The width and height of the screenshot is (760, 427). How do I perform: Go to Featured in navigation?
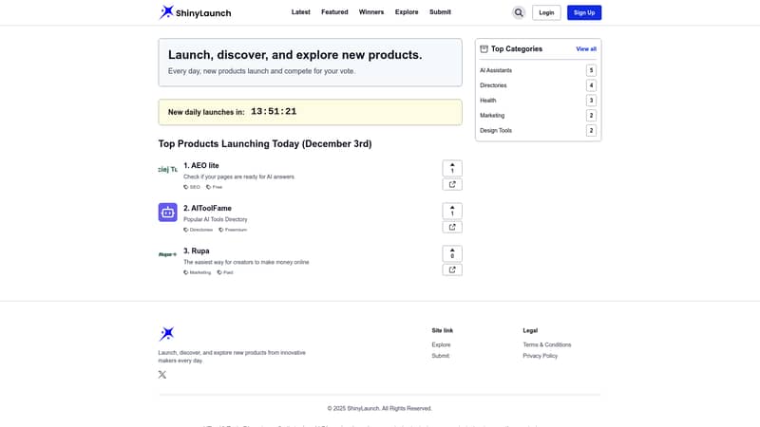tap(334, 12)
